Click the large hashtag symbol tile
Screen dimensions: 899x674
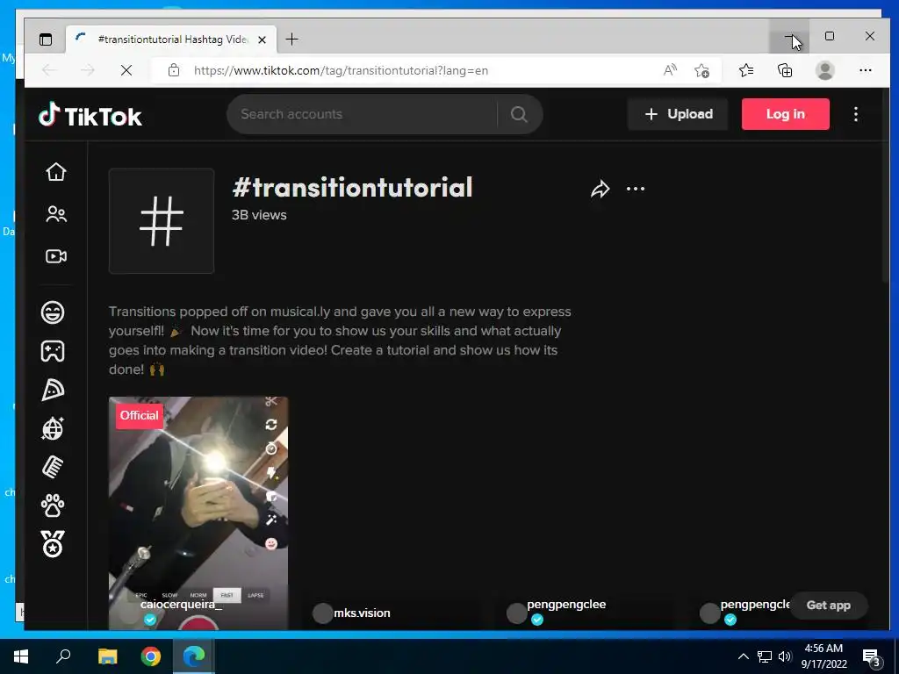tap(162, 220)
